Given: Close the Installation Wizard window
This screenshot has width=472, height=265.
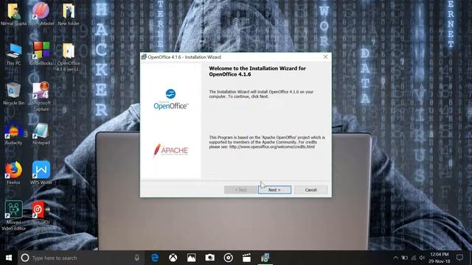Looking at the screenshot, I should [325, 57].
